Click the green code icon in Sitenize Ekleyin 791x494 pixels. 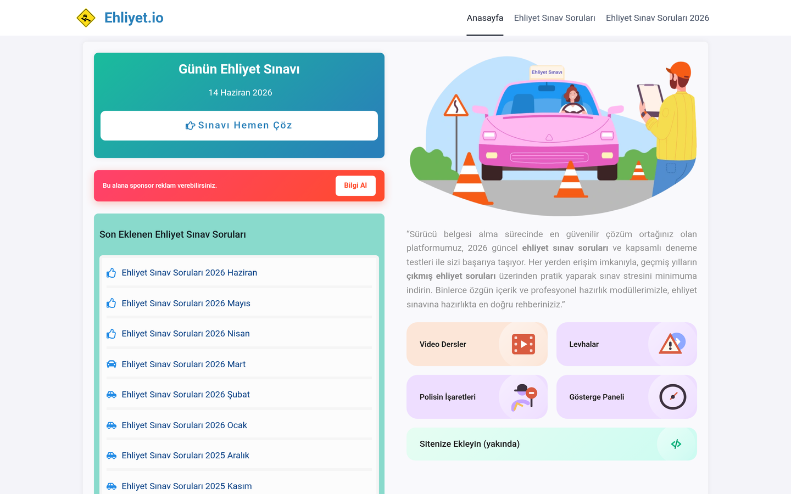click(676, 444)
